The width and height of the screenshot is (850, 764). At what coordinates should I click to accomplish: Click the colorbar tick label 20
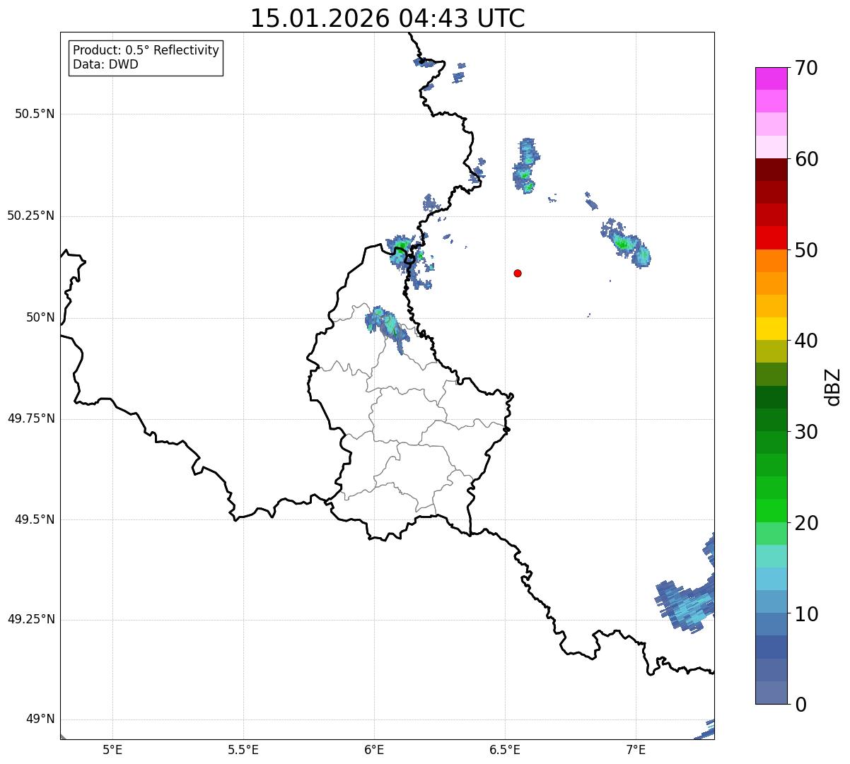(806, 523)
